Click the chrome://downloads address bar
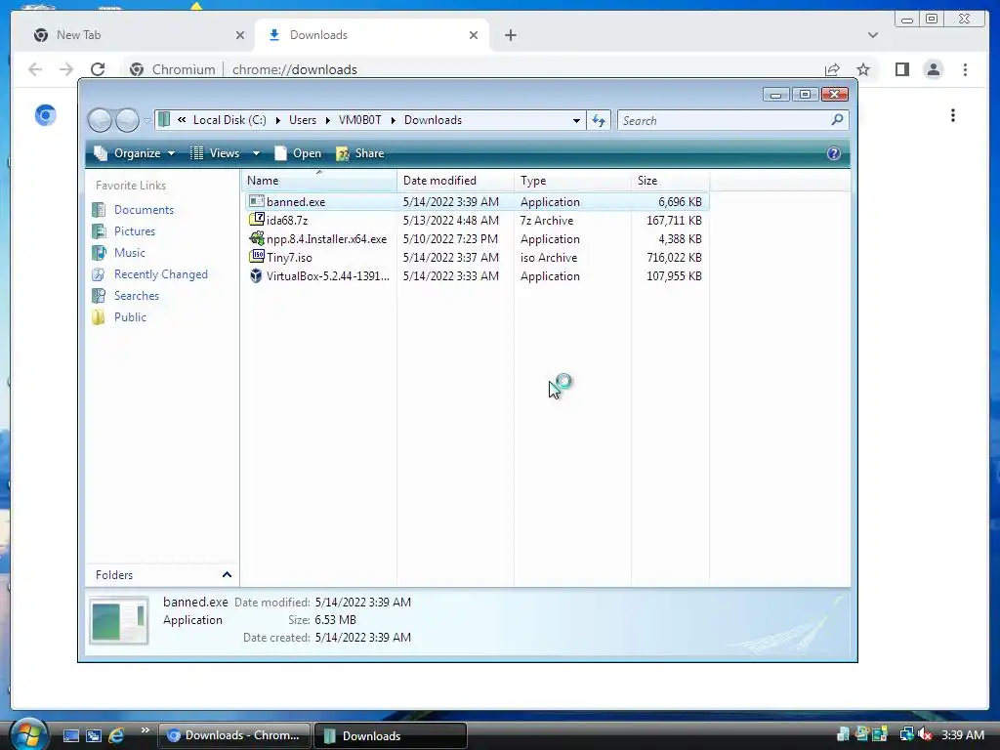The height and width of the screenshot is (750, 1000). pos(294,69)
